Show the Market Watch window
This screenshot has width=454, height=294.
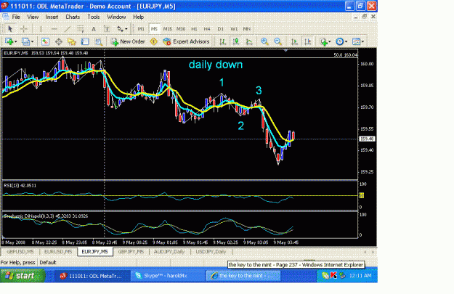tap(45, 41)
